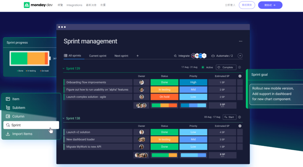Click the Start button for Sprint 138
Screen dimensions: 303x167
click(229, 117)
